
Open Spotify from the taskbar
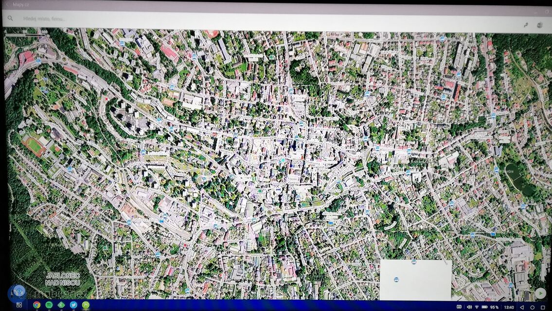[x=49, y=305]
